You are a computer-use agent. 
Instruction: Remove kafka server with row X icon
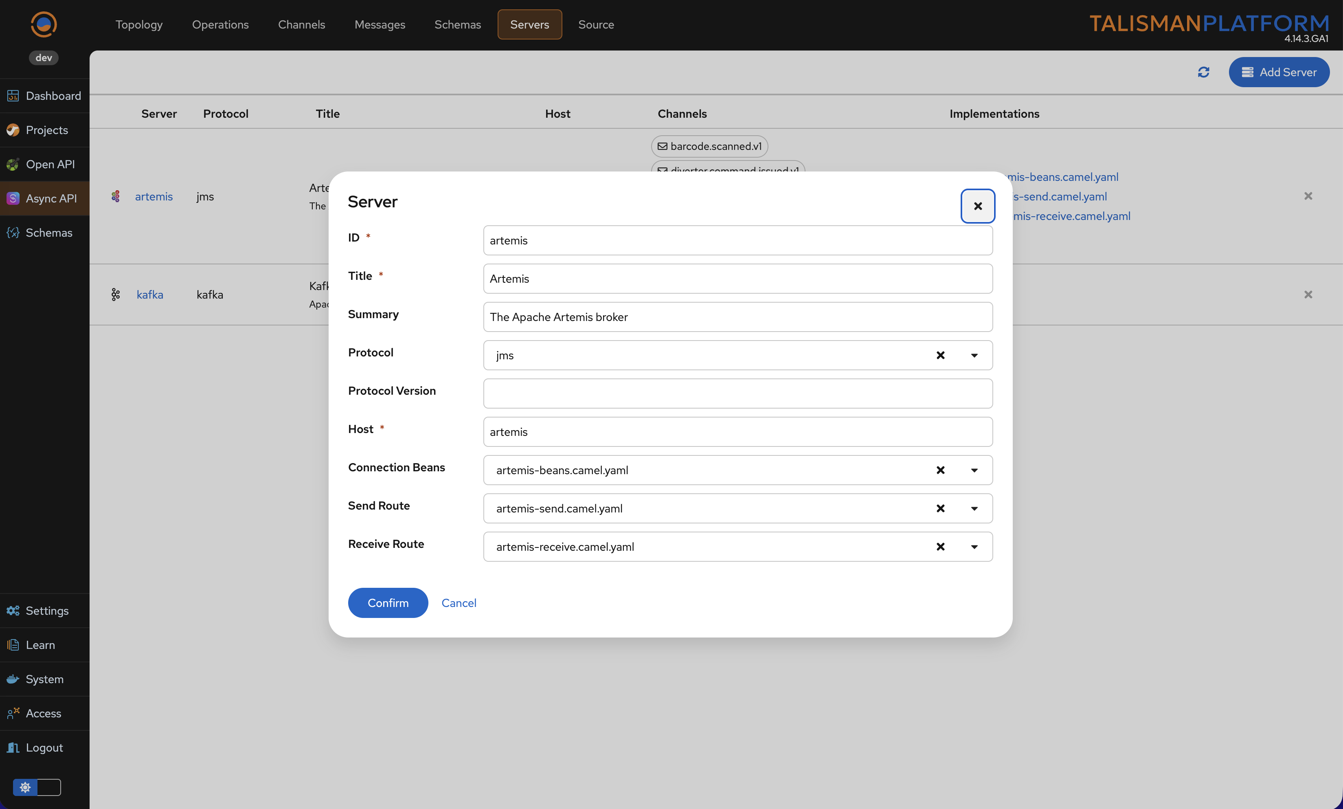(1308, 295)
